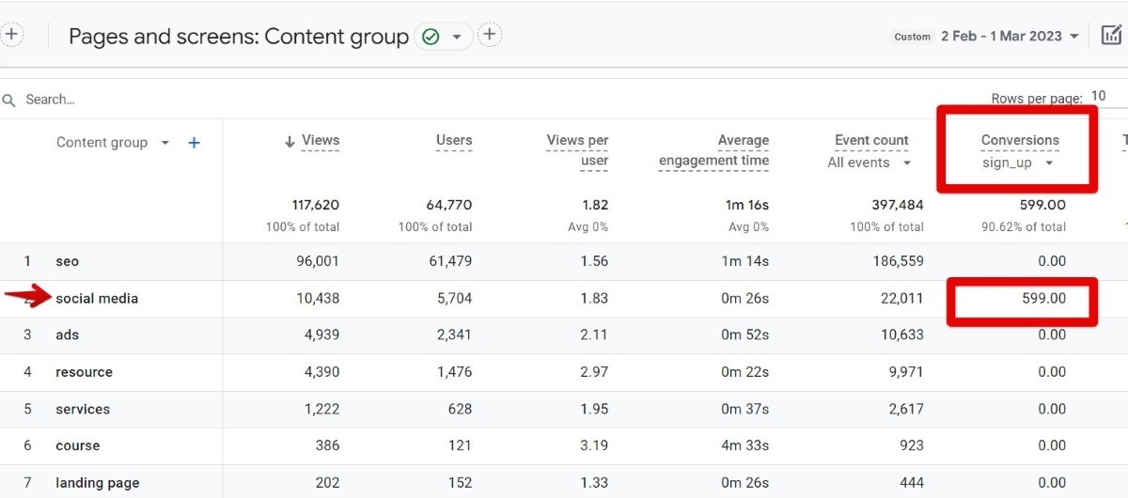
Task: Click the resource views per user 2.97
Action: [594, 372]
